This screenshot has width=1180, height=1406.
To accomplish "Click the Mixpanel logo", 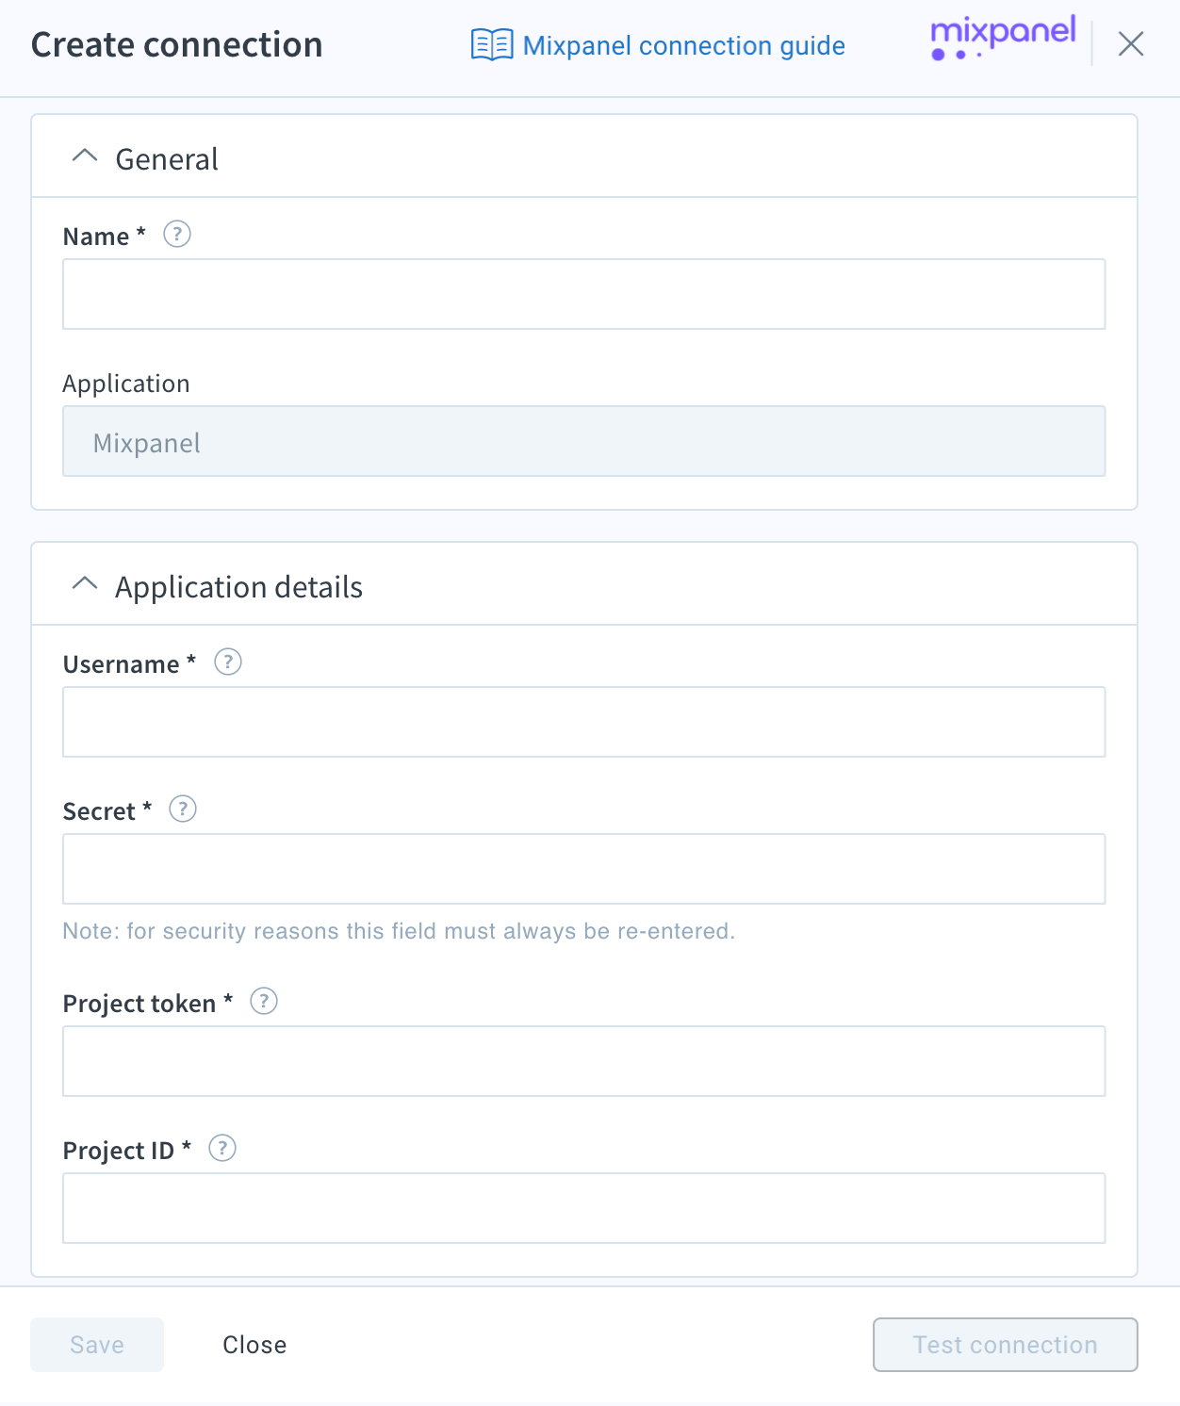I will pos(1003,39).
